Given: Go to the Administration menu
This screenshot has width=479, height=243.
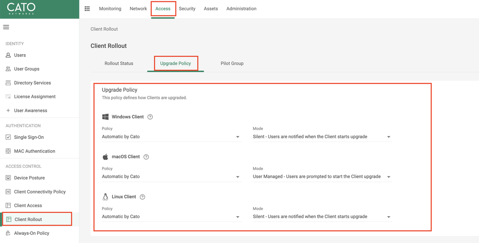Looking at the screenshot, I should [241, 9].
